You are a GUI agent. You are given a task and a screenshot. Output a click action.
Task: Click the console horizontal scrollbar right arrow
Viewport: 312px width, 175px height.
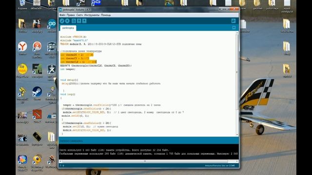pos(237,161)
